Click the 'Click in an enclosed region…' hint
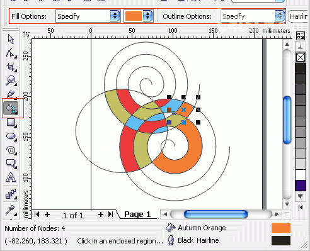This screenshot has width=310, height=251. point(120,241)
